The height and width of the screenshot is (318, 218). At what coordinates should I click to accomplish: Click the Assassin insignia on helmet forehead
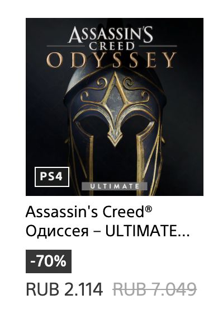coord(116,102)
